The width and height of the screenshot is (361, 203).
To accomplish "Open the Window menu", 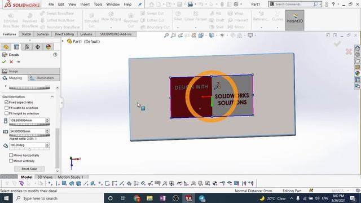I will click(113, 4).
